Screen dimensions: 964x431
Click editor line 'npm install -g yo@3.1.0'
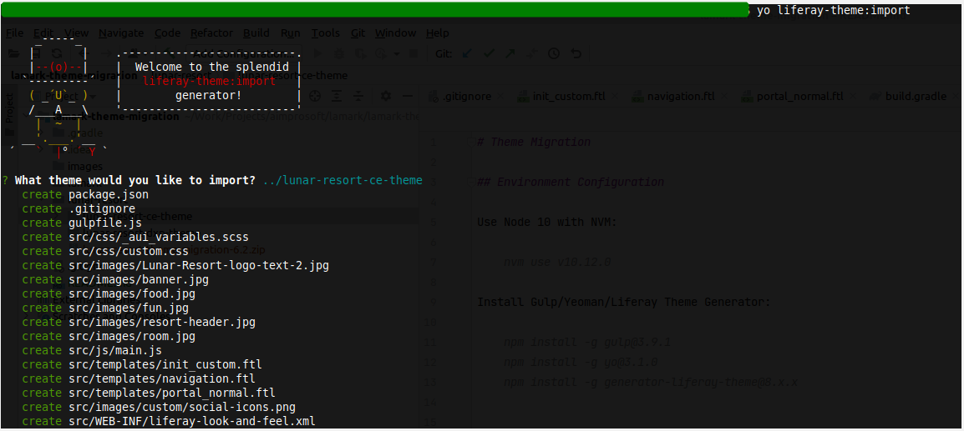(x=581, y=363)
